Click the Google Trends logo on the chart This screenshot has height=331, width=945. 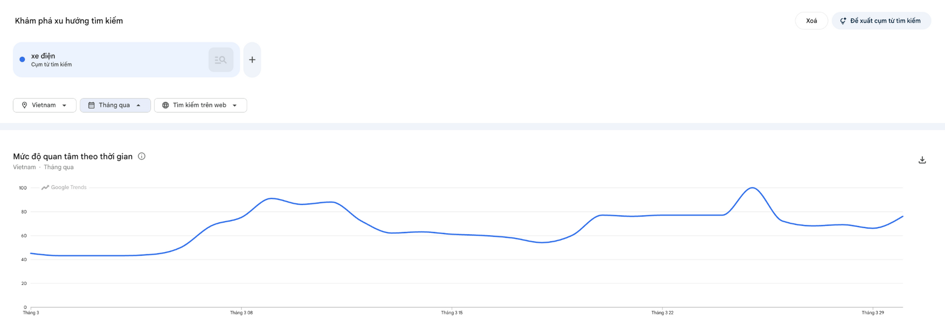[x=64, y=187]
